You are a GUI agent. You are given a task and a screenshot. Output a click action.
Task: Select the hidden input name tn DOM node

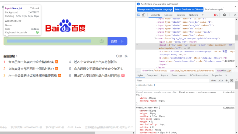click(x=184, y=32)
